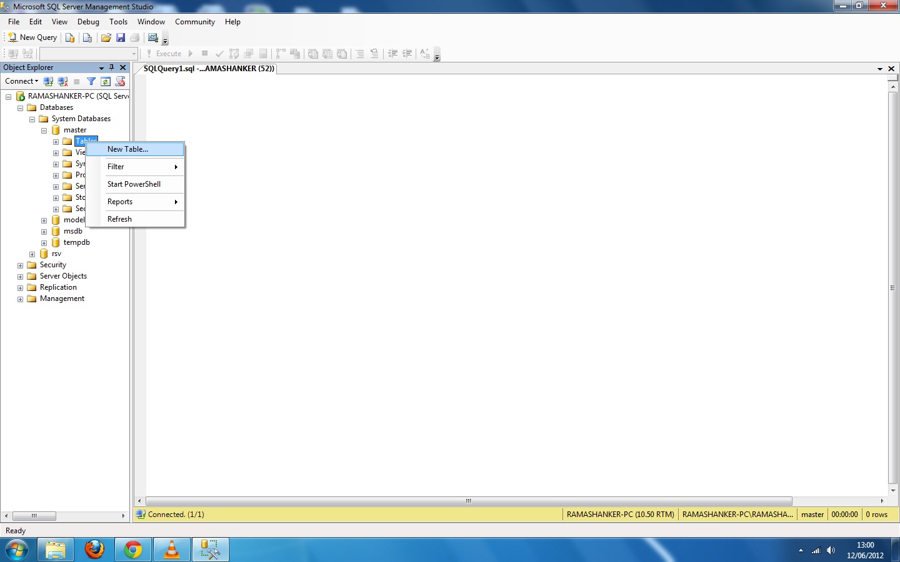The height and width of the screenshot is (562, 900).
Task: Click the Filter funnel icon in Object Explorer
Action: tap(91, 81)
